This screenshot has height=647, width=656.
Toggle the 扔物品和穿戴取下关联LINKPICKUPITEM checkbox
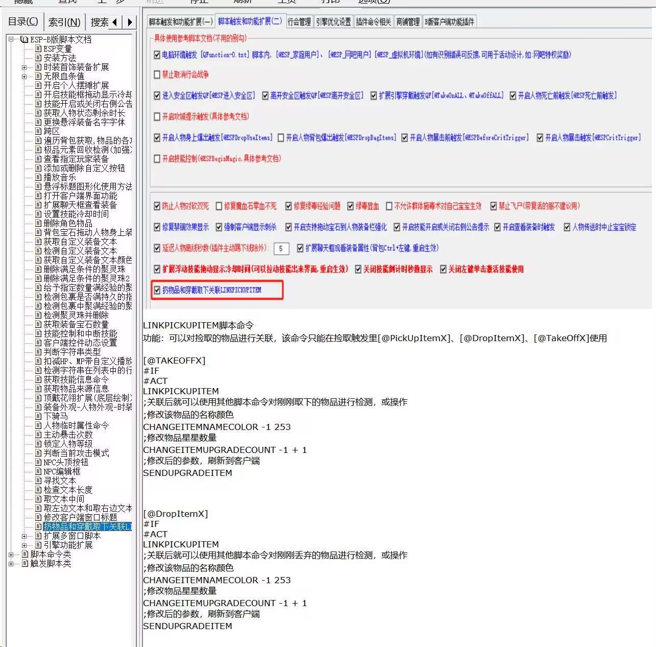(157, 290)
